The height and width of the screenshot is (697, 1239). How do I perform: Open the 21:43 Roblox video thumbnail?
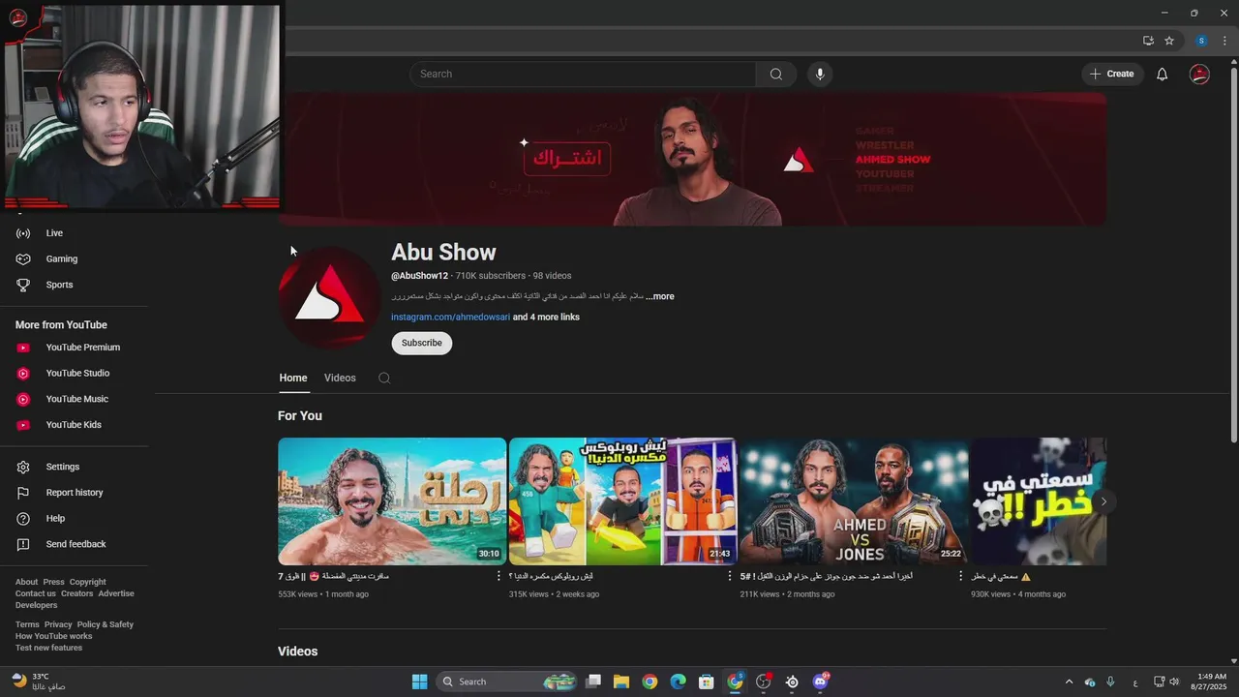[x=623, y=501]
